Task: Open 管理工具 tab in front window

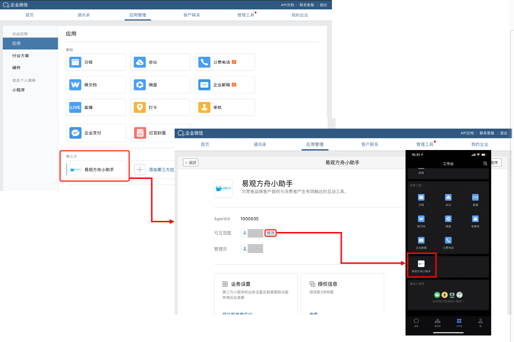Action: click(x=425, y=144)
